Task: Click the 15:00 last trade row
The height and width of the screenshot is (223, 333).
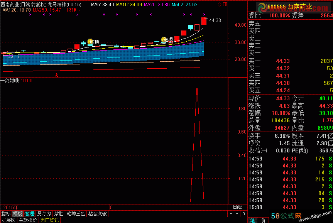Action: (x=290, y=207)
